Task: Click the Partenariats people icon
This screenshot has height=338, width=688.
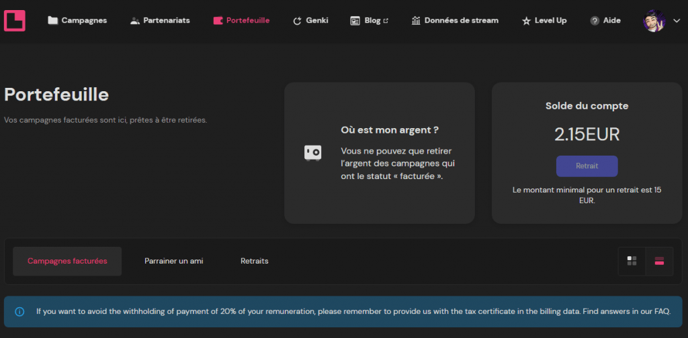Action: tap(135, 21)
